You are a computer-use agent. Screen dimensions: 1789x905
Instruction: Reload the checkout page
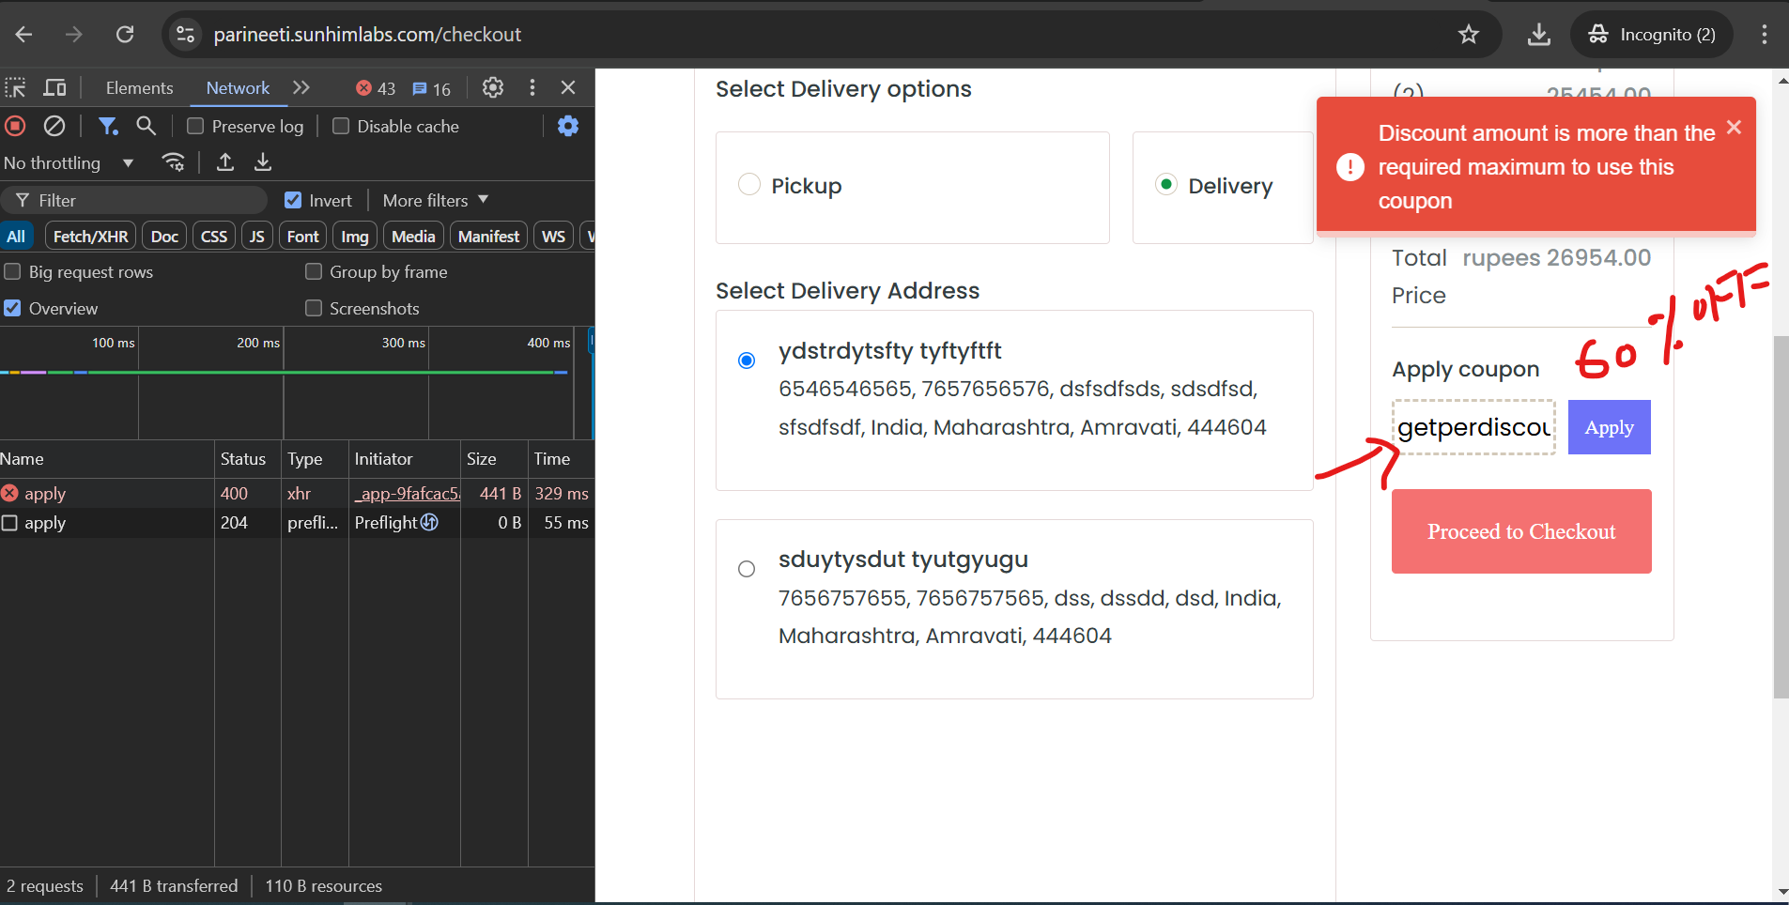[125, 35]
